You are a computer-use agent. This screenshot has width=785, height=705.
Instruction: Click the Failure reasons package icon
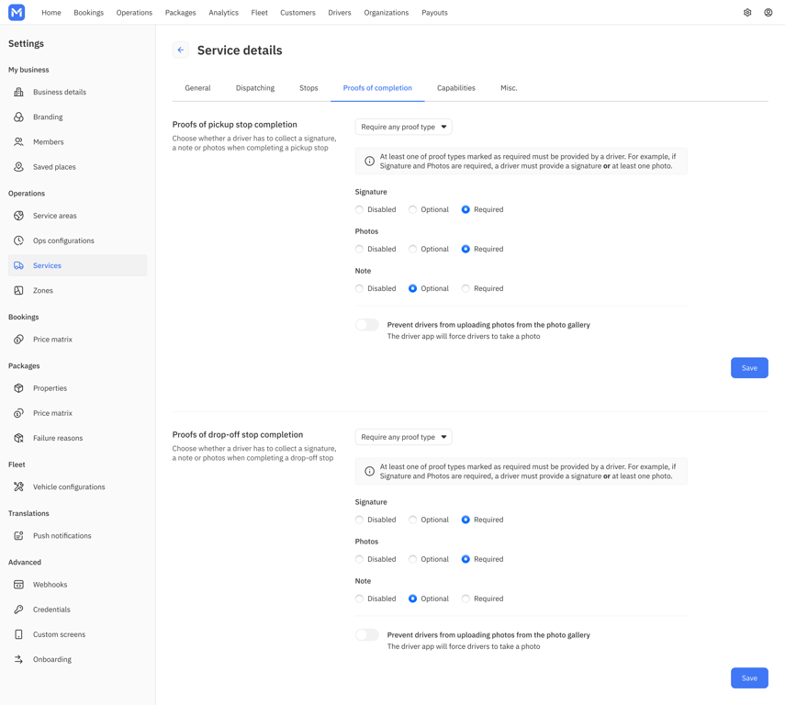point(18,438)
